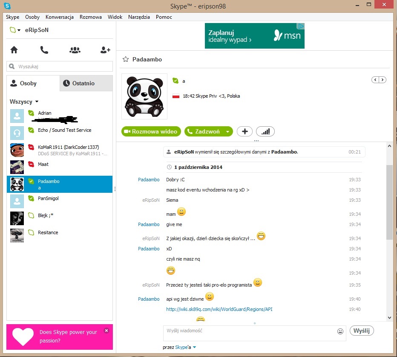Viewport: 397px width, 357px height.
Task: Click the '1 października 2014' date header
Action: pos(198,167)
